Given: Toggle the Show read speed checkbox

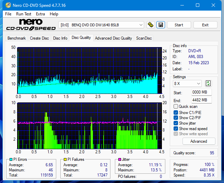Looking at the screenshot, I should click(176, 128).
